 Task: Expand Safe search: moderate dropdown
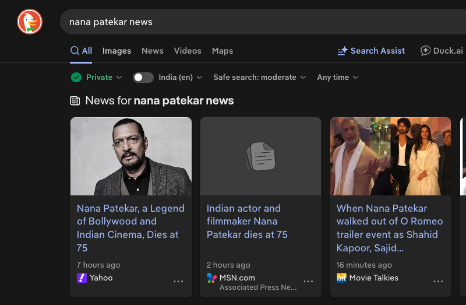[259, 78]
